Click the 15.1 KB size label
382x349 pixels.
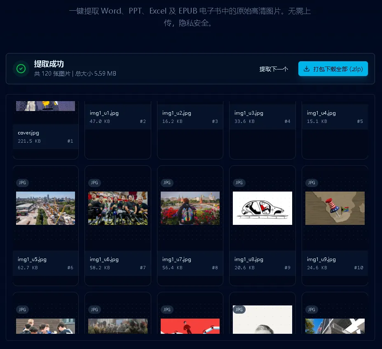[x=317, y=121]
